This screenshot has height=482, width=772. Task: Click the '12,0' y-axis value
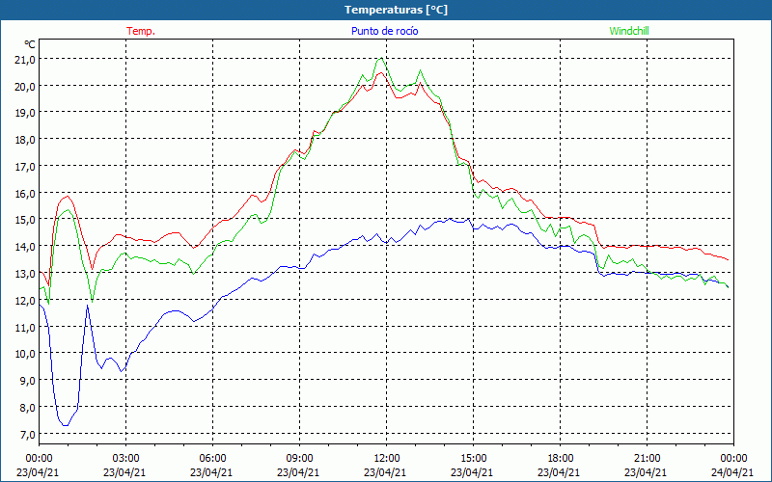(26, 301)
